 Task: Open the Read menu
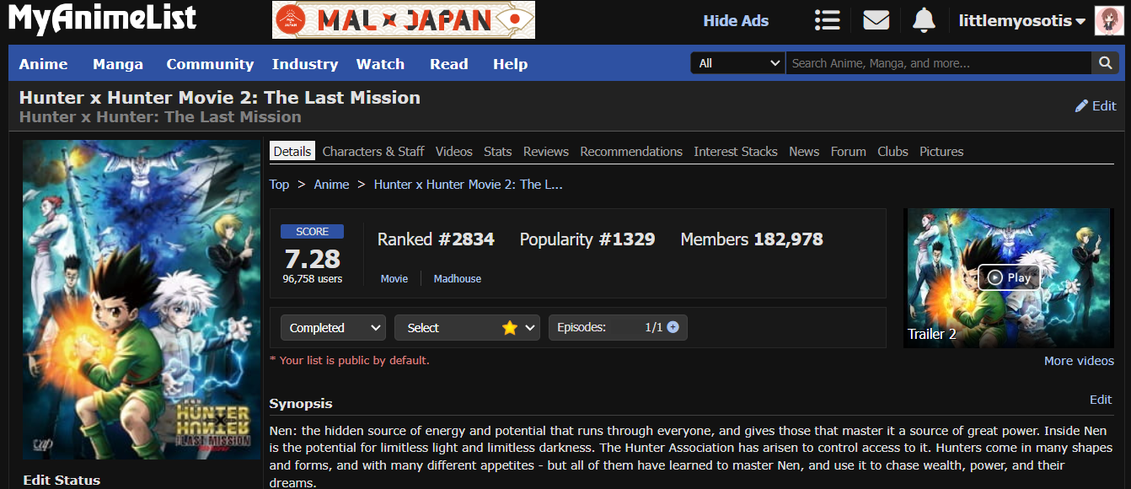(x=449, y=64)
